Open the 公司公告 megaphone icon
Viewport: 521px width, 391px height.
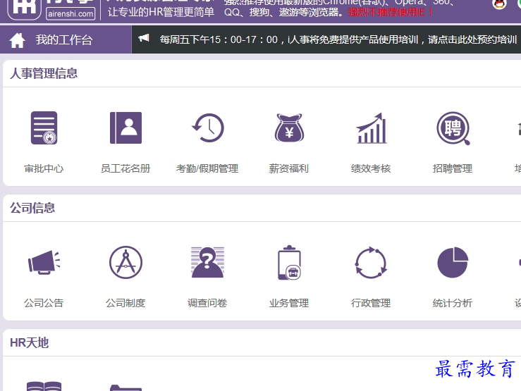[x=44, y=262]
